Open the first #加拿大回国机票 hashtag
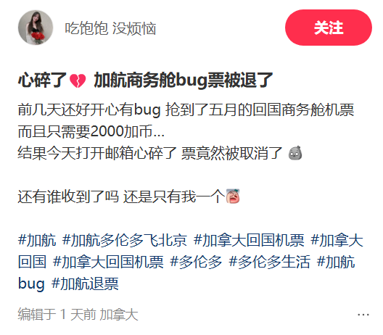Screen dimensions: 383x335 [x=249, y=240]
